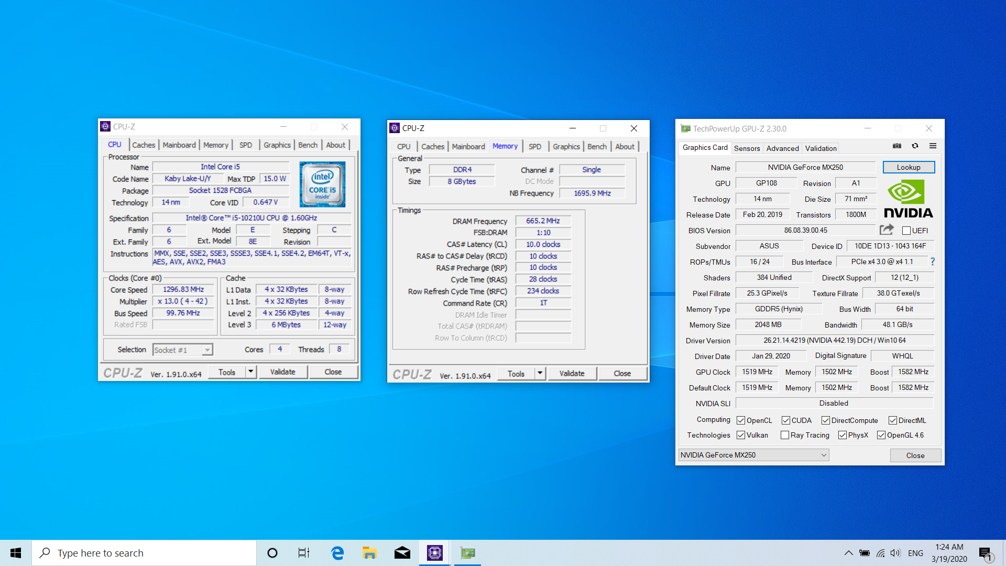Viewport: 1006px width, 566px height.
Task: Toggle the OpenGL 4.6 checkbox
Action: [881, 435]
